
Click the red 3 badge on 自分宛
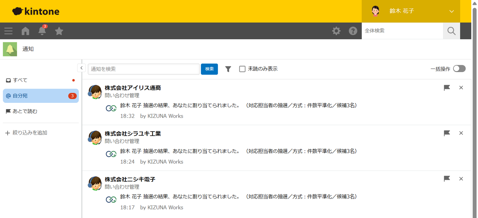[x=72, y=96]
